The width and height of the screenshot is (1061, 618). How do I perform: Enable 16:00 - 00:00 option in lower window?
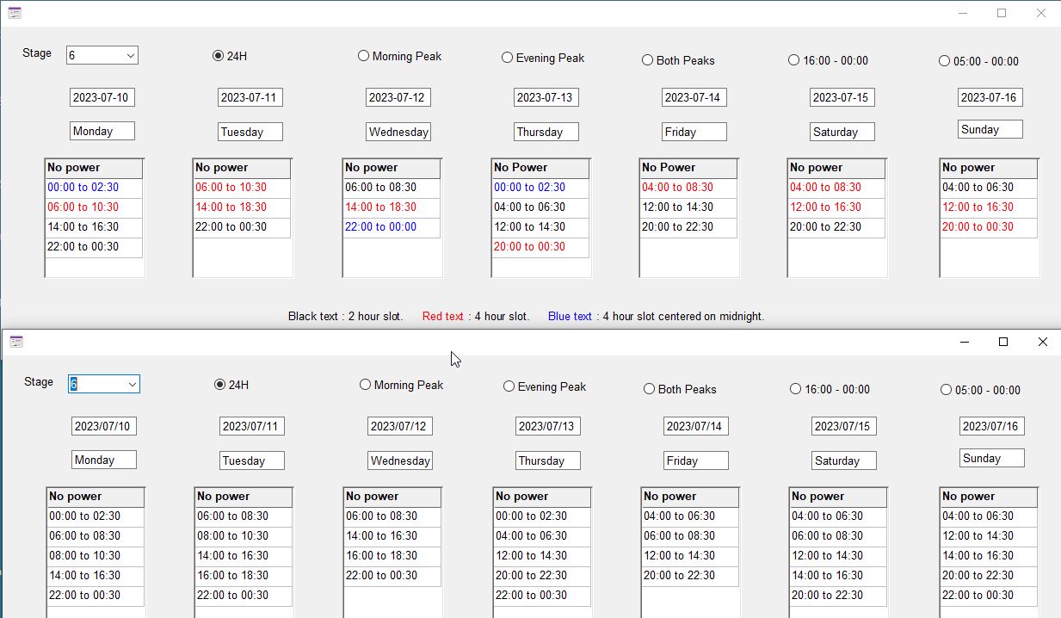794,388
